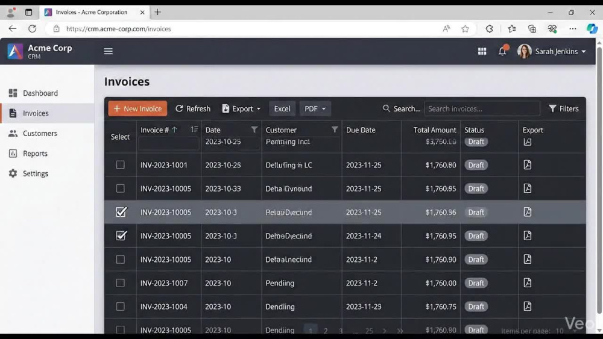Open browser favorites list icon
This screenshot has width=603, height=339.
(x=511, y=29)
